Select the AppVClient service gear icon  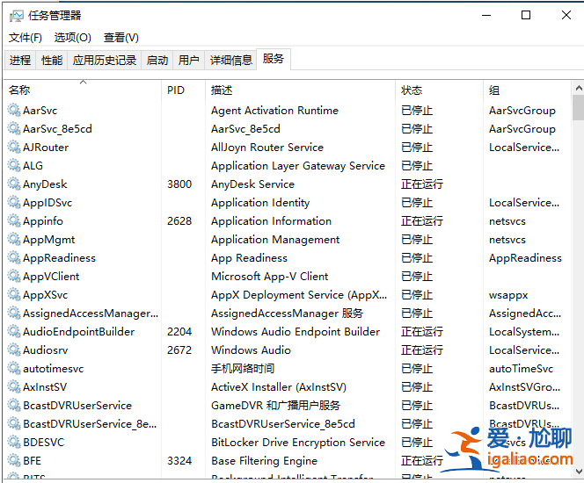(14, 277)
